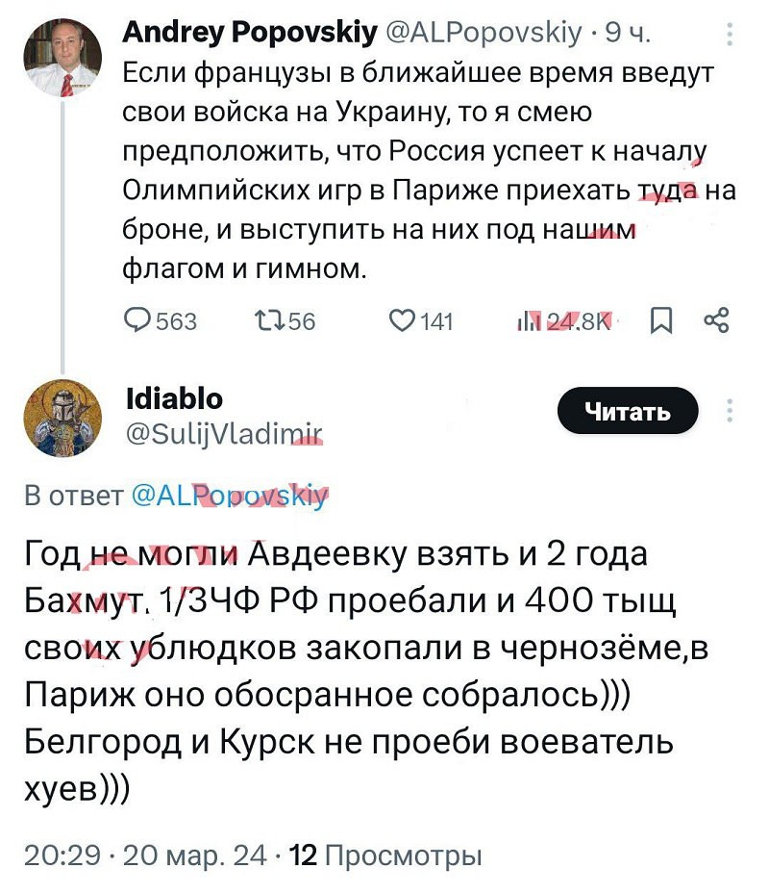
Task: Open three-dot menu on Andrey Popovskiy tweet
Action: pyautogui.click(x=731, y=36)
